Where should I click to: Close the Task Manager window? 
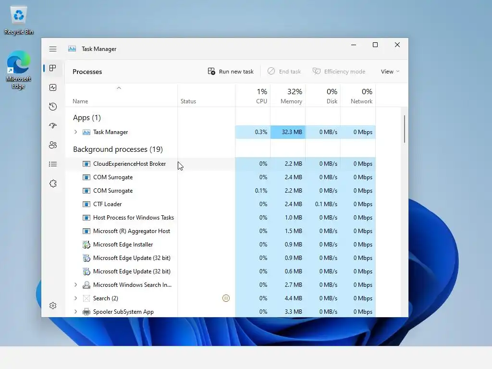click(397, 45)
